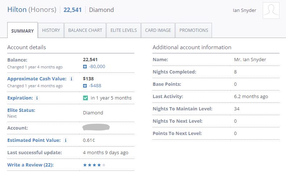Click the green expiration checkmark
The image size is (286, 177).
coord(85,98)
